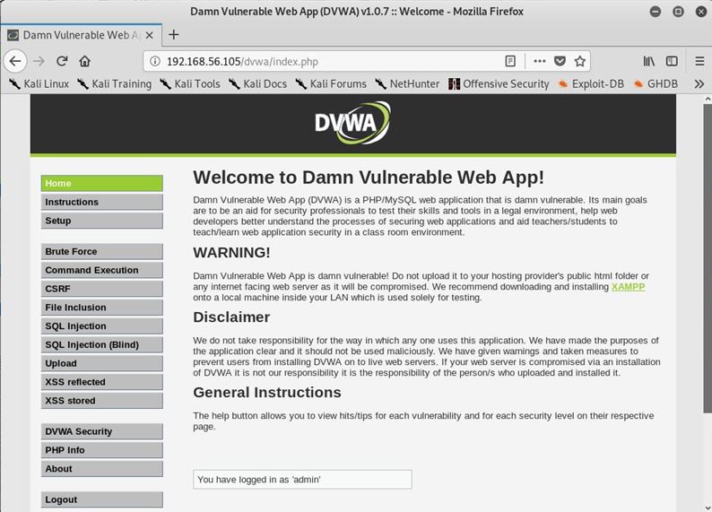Click the Logout button
Viewport: 712px width, 512px height.
(x=101, y=499)
